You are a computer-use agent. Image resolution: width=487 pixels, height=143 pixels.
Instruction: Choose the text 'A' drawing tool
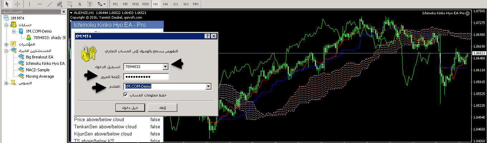click(80, 4)
